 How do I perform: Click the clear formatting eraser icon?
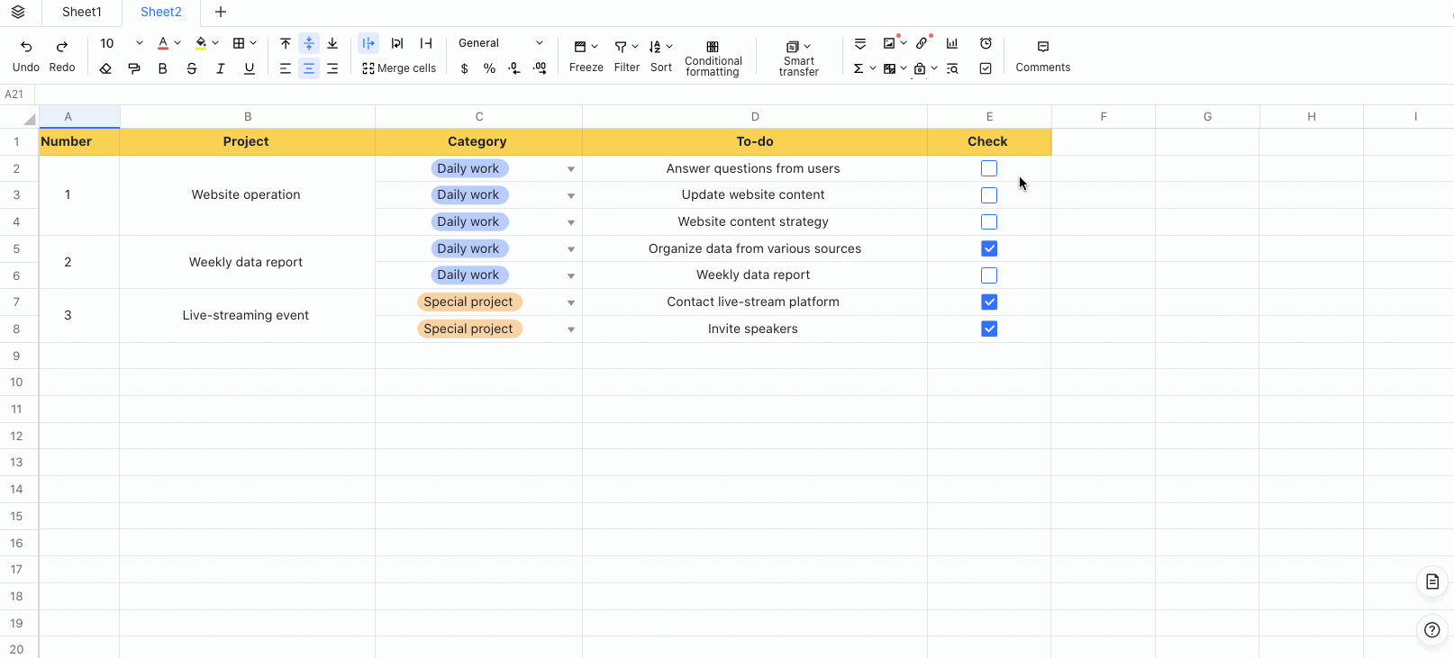(105, 68)
